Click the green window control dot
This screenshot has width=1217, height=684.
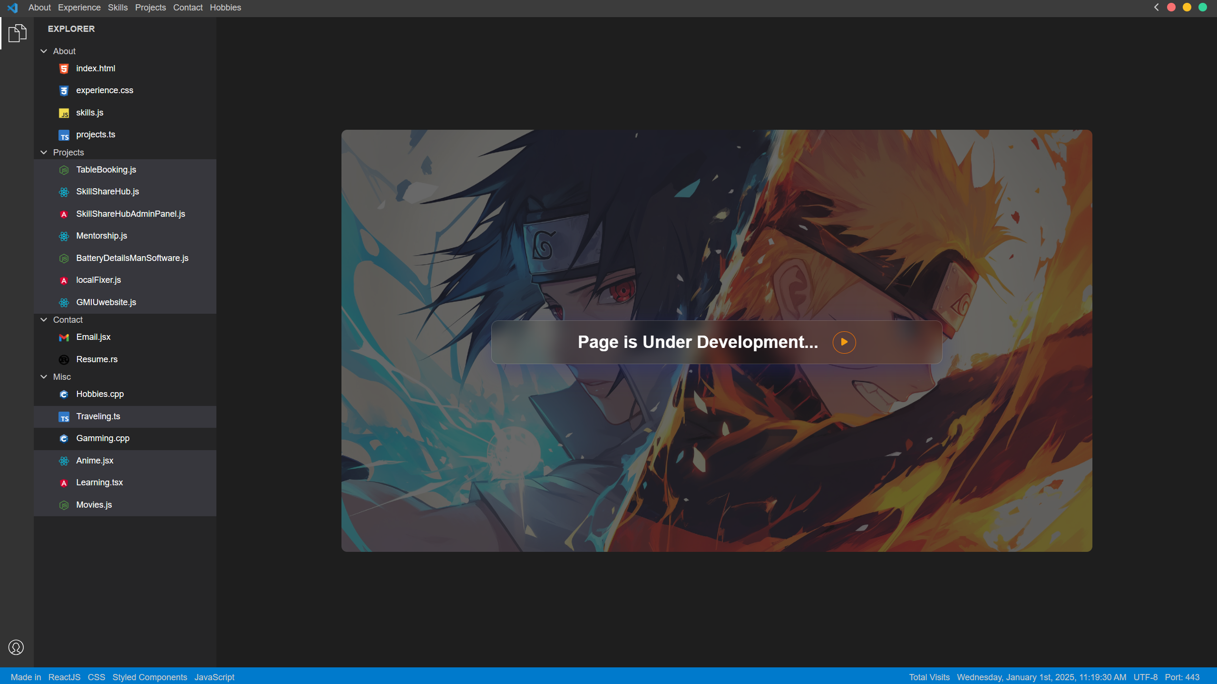pyautogui.click(x=1203, y=7)
